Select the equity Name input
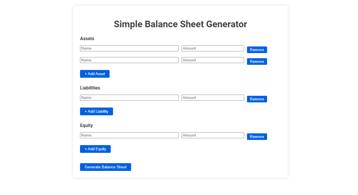Image resolution: width=358 pixels, height=195 pixels. (129, 135)
